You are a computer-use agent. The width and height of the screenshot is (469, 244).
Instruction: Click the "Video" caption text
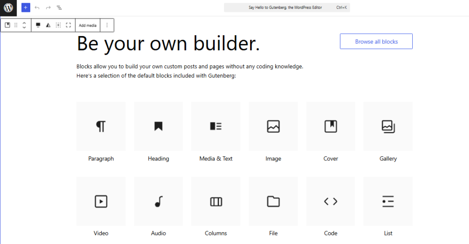pyautogui.click(x=101, y=233)
